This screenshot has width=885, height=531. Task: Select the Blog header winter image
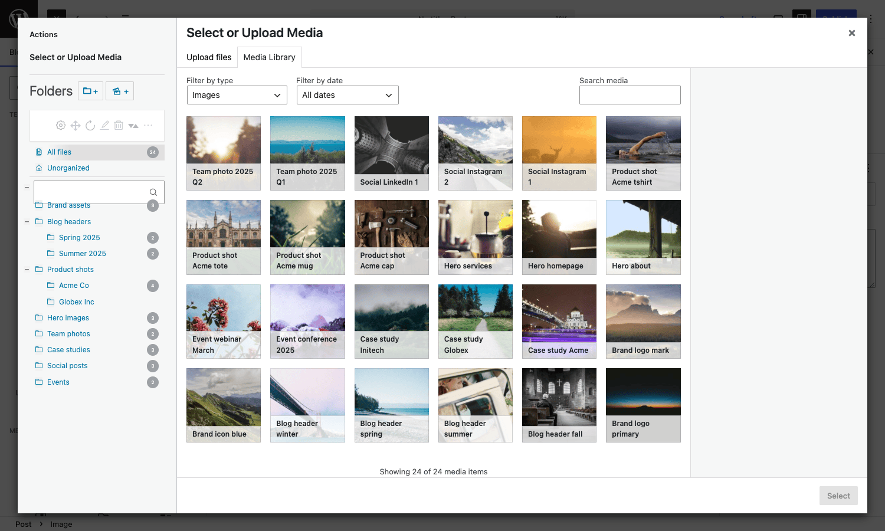point(307,405)
